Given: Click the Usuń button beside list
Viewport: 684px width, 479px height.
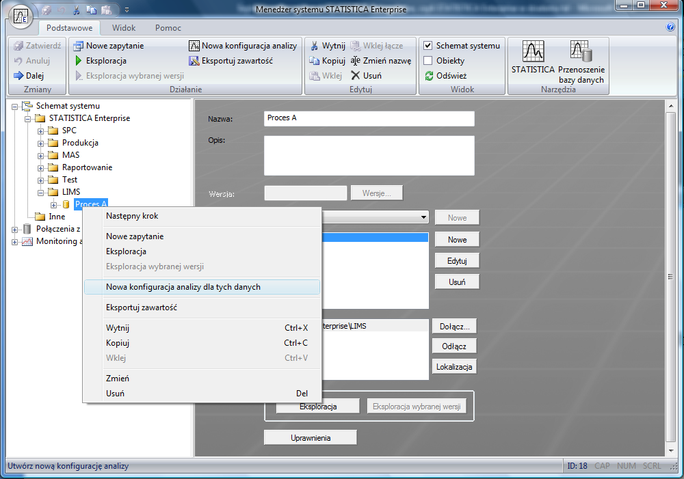Looking at the screenshot, I should (457, 282).
